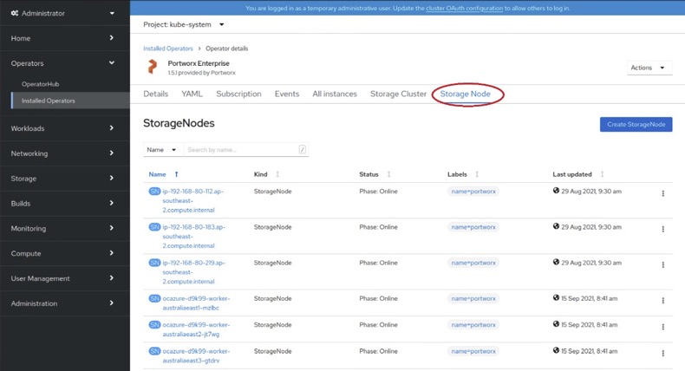The image size is (685, 371).
Task: Follow the cluster OAuth configuration link
Action: [x=464, y=9]
